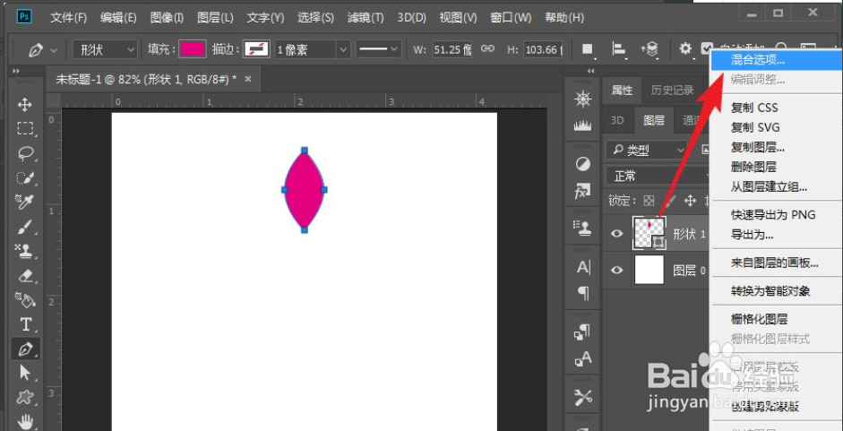Open the 图层(L) menu
The width and height of the screenshot is (843, 431).
point(215,18)
